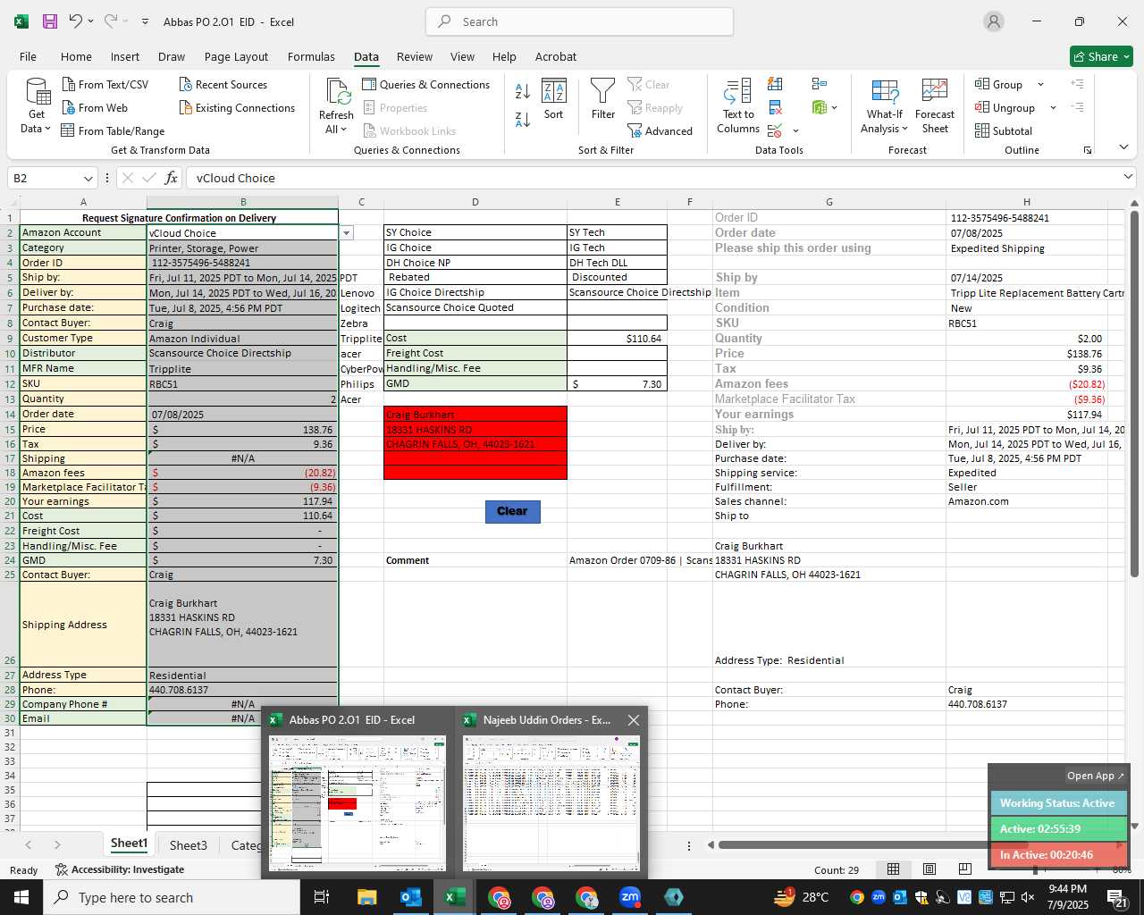Expand the Name Box dropdown
The width and height of the screenshot is (1144, 915).
coord(88,178)
